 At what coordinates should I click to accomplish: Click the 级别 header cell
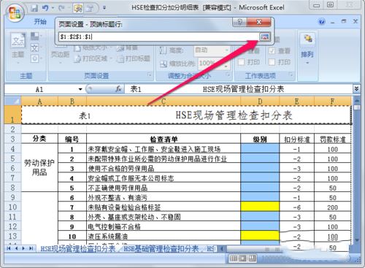tap(260, 139)
